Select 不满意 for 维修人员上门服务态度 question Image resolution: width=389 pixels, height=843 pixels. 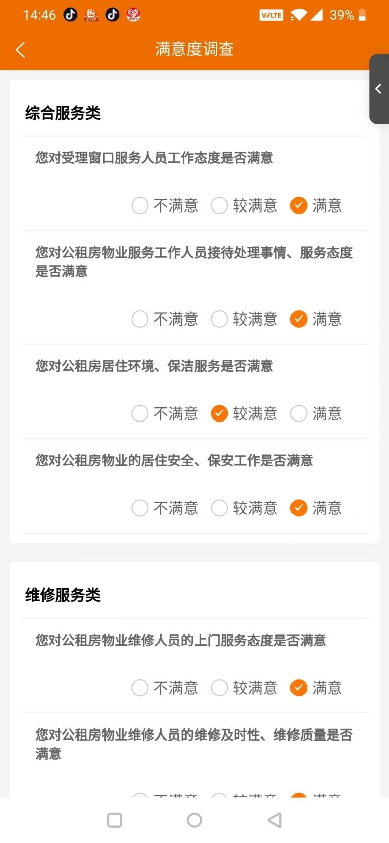(140, 688)
